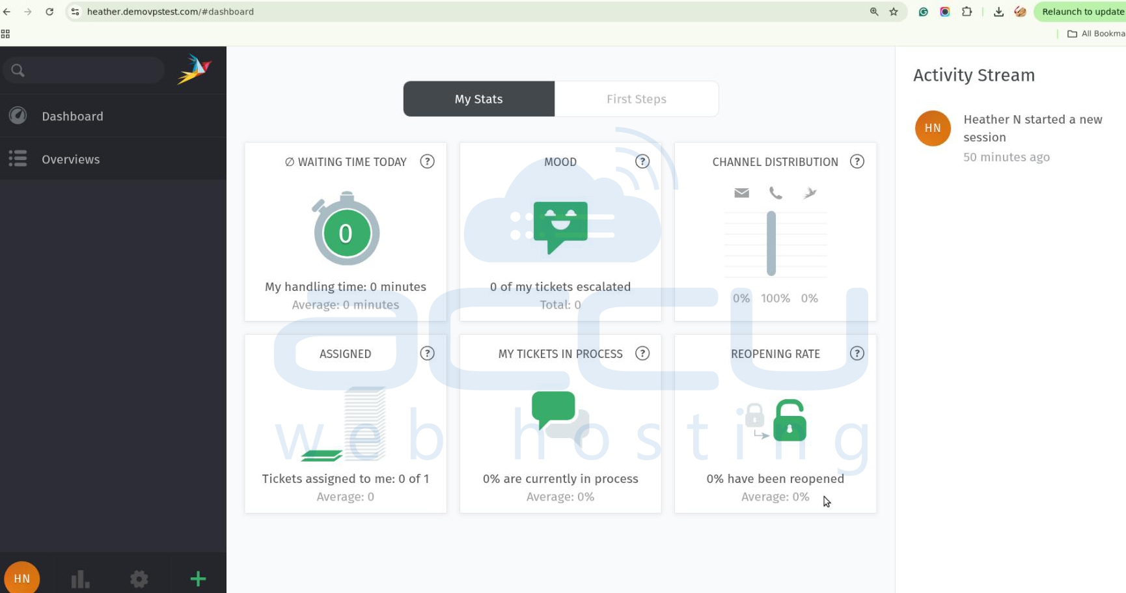
Task: Bookmark this page with star icon
Action: coord(894,12)
